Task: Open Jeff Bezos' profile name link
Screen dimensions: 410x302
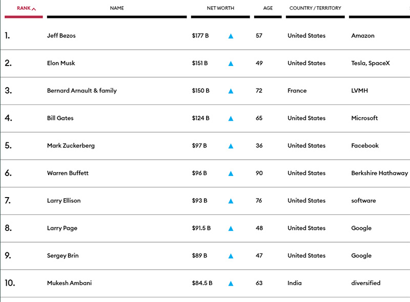Action: point(61,36)
